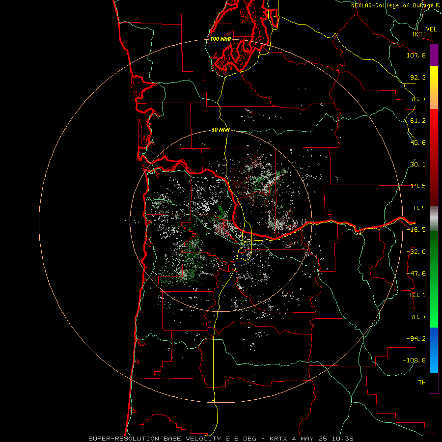
Task: Click the -109.8 velocity scale value
Action: tap(414, 360)
